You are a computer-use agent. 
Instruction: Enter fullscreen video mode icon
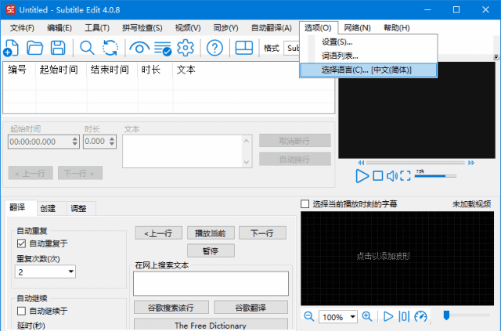(405, 176)
